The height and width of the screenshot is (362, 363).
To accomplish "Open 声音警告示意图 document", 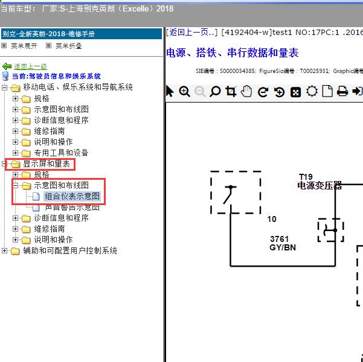I will [x=72, y=208].
